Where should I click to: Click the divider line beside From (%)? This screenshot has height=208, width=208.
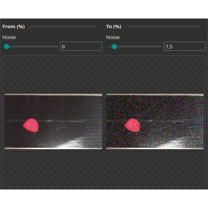[x=64, y=27]
